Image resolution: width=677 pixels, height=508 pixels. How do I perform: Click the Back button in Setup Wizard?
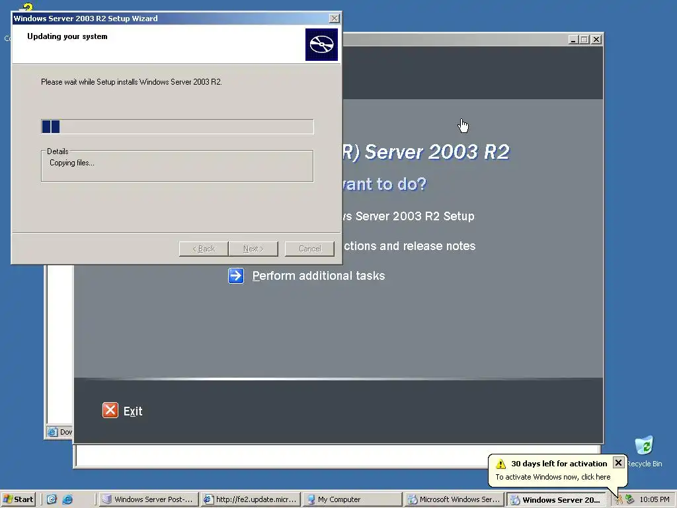click(x=204, y=249)
